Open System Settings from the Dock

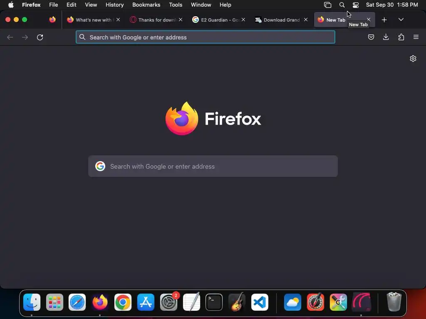pos(169,302)
